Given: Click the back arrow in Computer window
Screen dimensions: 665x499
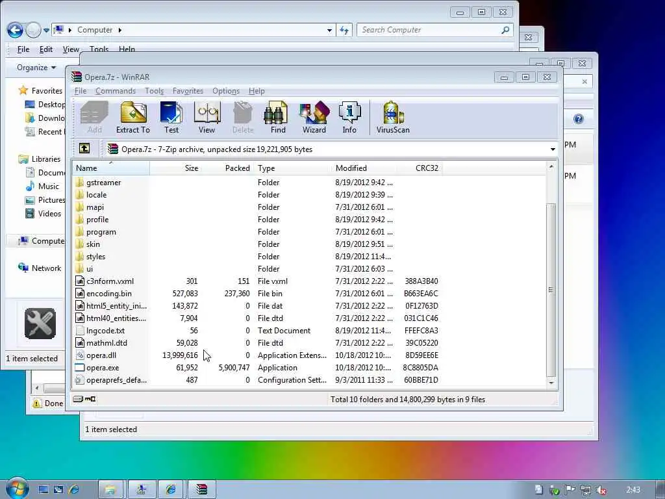Looking at the screenshot, I should coord(15,30).
